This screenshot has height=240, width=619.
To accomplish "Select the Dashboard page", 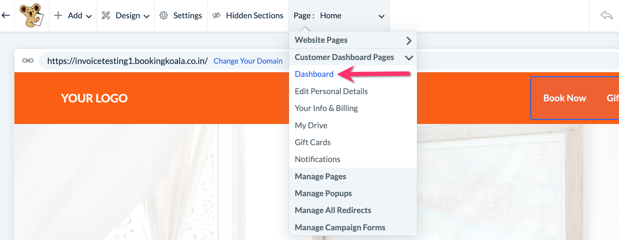I will (x=314, y=74).
